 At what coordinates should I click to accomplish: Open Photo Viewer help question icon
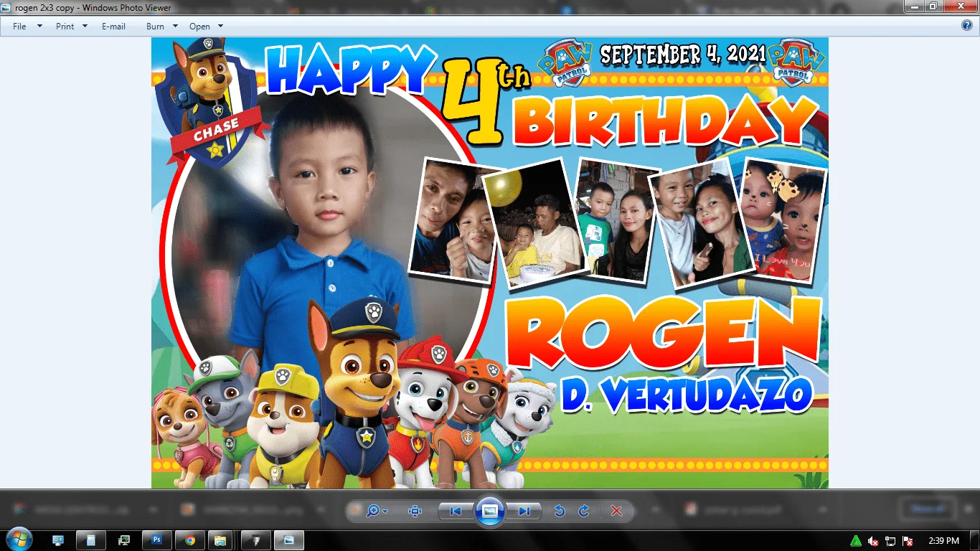point(967,25)
